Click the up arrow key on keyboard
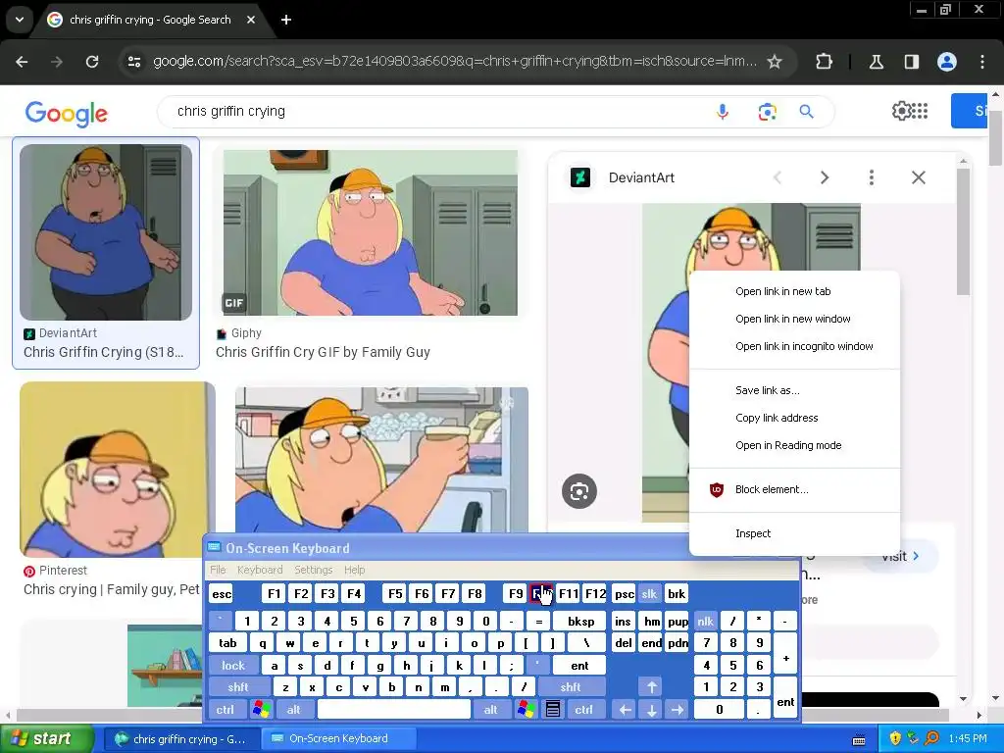Viewport: 1004px width, 753px height. pyautogui.click(x=652, y=687)
